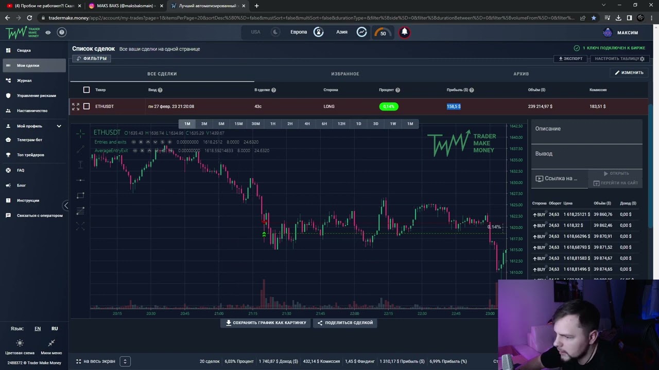Remove the Entries and exits indicator
Screen dimensions: 659x370
141,142
